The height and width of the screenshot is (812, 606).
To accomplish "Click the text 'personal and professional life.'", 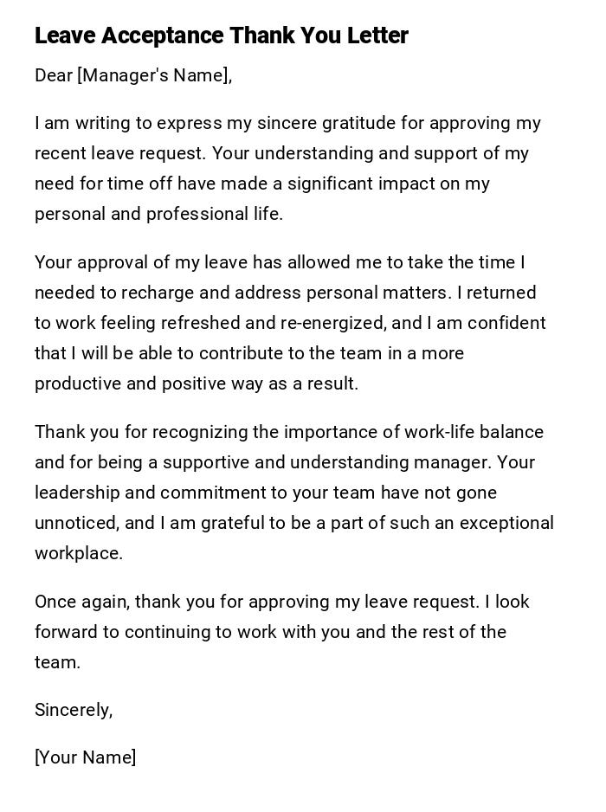I will click(x=158, y=214).
